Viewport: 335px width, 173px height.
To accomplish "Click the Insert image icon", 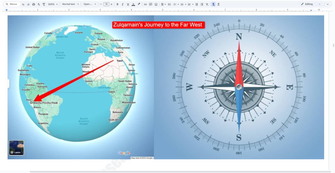I will tap(156, 4).
